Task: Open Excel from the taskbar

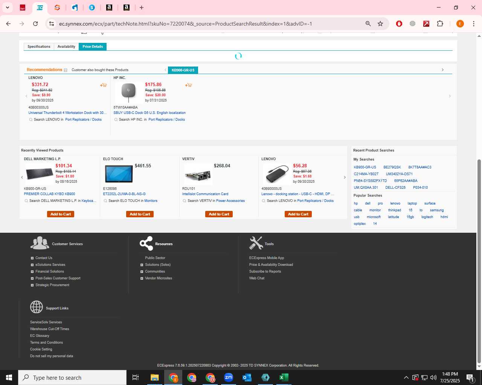Action: tap(284, 377)
